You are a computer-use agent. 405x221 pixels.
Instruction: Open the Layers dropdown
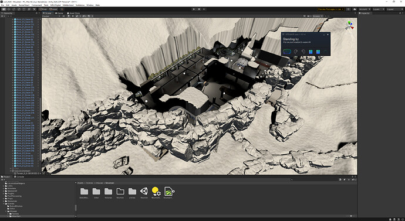point(379,9)
